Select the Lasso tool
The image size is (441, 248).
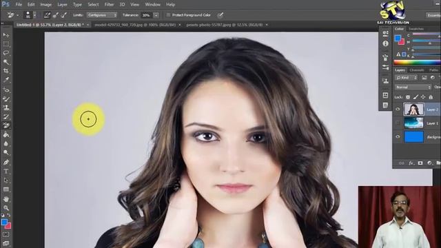pos(6,53)
